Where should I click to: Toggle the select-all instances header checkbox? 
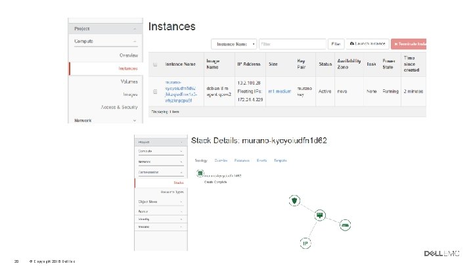click(155, 64)
